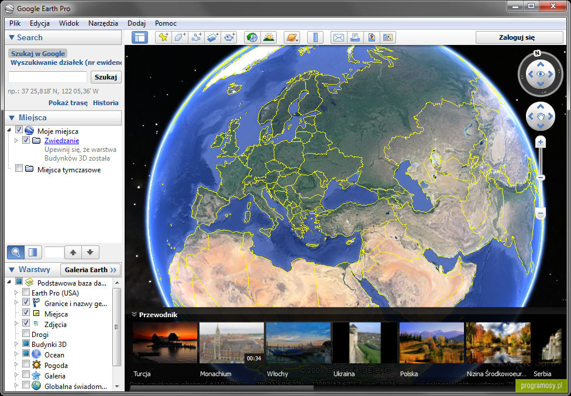The image size is (571, 396).
Task: Add a polygon from the toolbar
Action: click(180, 37)
